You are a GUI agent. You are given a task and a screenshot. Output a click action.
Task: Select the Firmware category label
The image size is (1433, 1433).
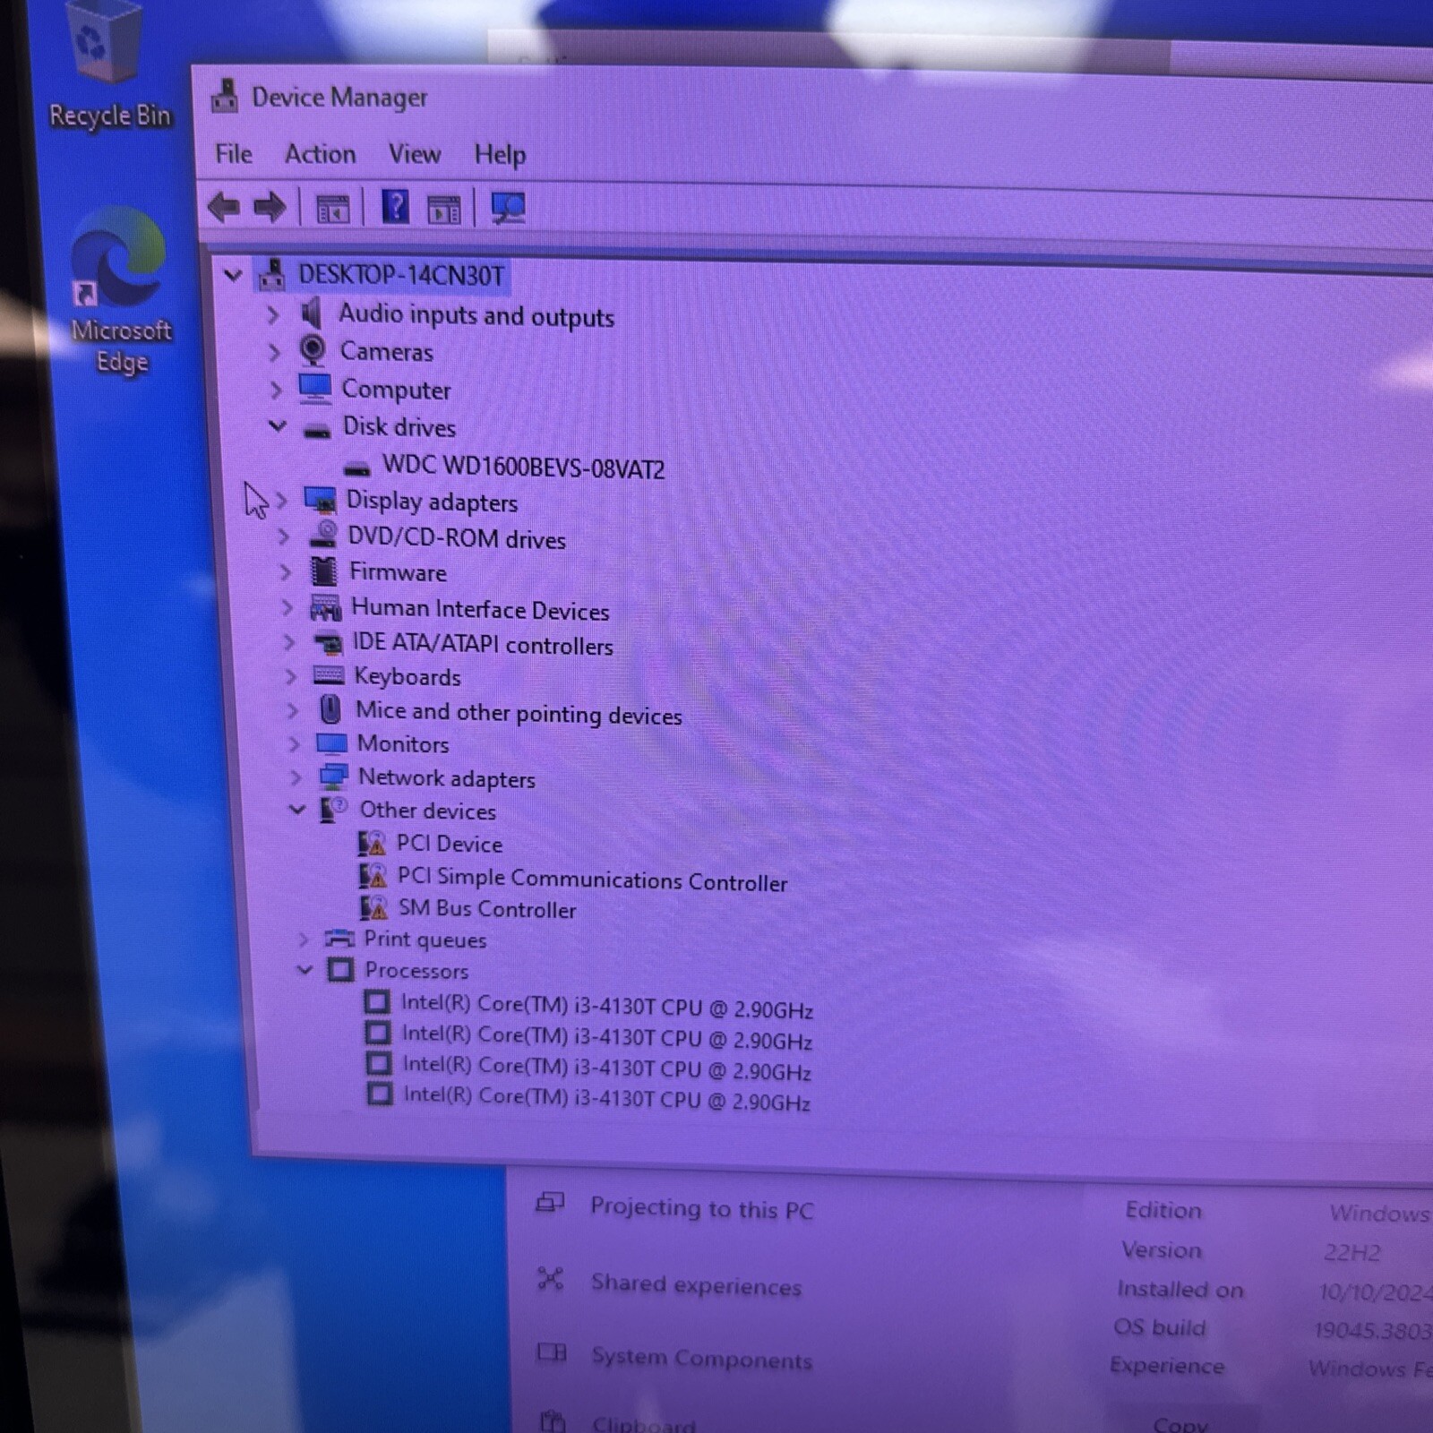coord(398,571)
